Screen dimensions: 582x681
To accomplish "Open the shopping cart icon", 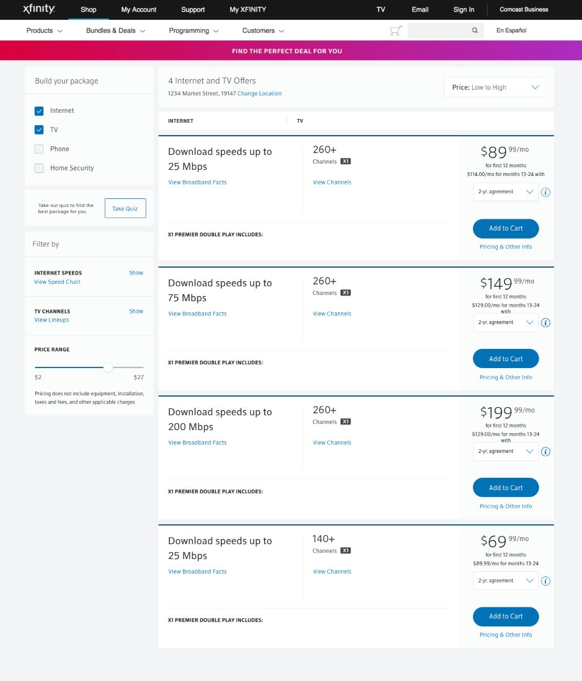I will 395,30.
